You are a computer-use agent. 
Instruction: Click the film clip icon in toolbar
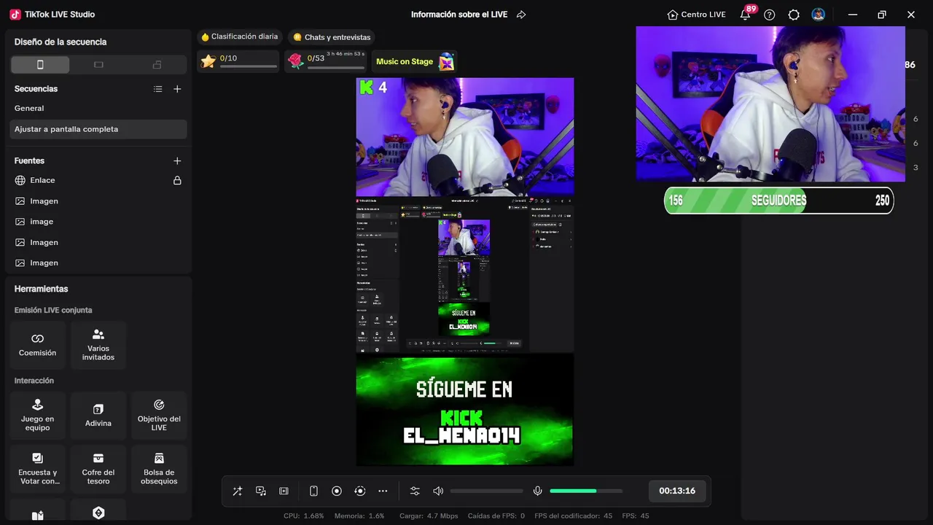point(284,491)
